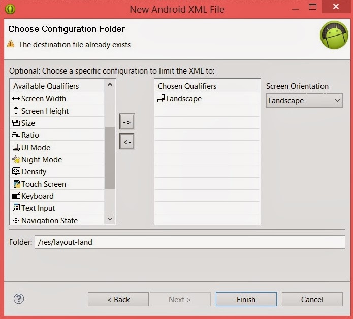
Task: Click the Android robot logo
Action: [334, 35]
